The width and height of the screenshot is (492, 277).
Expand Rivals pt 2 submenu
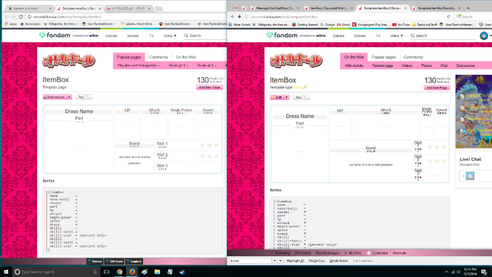pyautogui.click(x=207, y=65)
